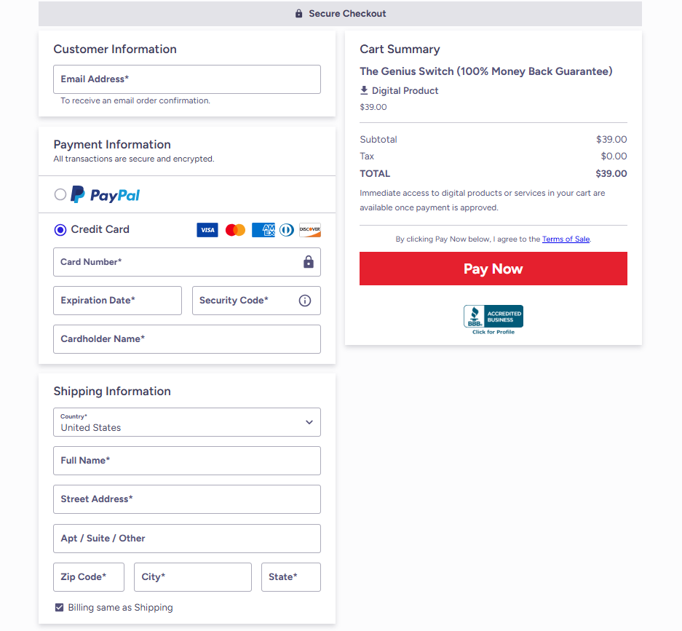This screenshot has width=682, height=631.
Task: Click the Zip Code field
Action: (89, 577)
